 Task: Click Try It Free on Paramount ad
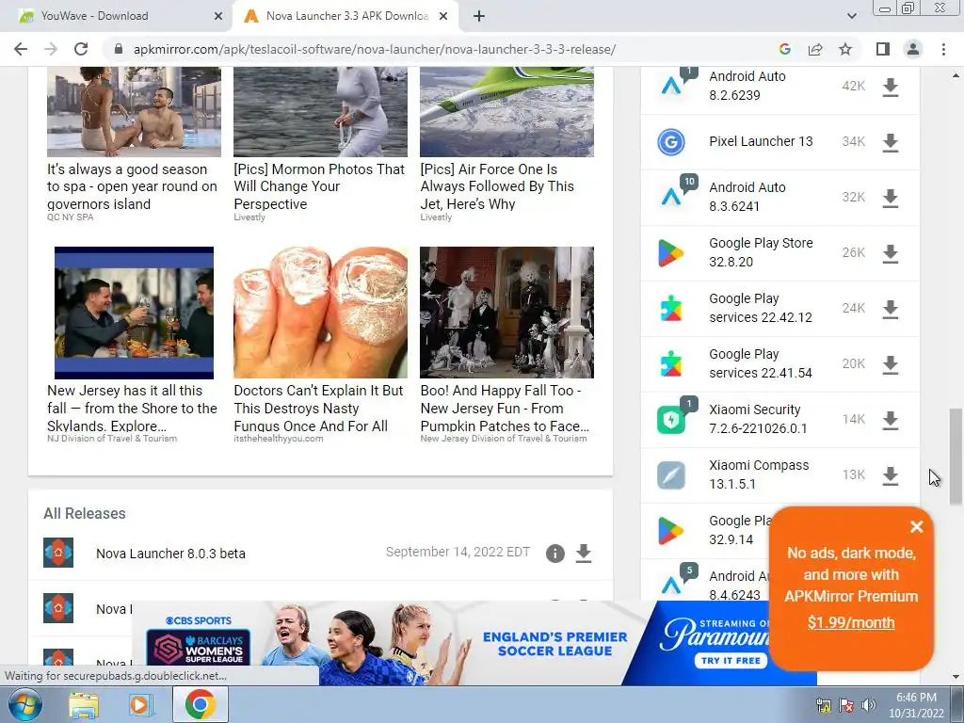point(731,660)
